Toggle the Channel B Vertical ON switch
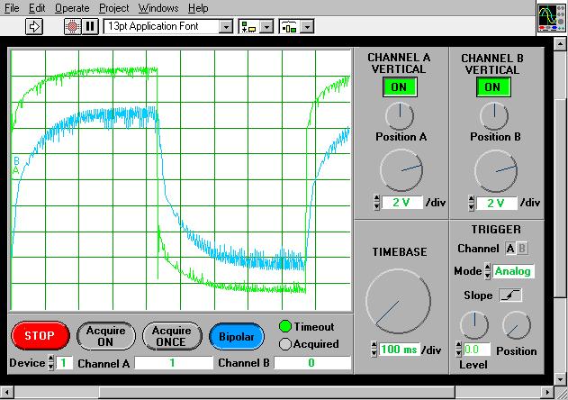Screen dimensions: 568x400 pyautogui.click(x=493, y=87)
